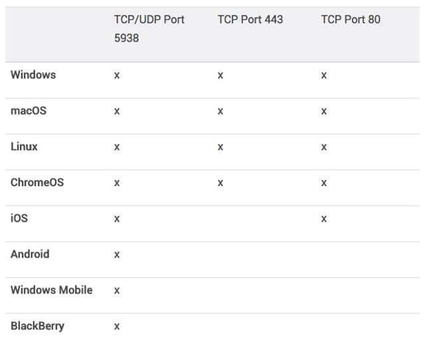Click the x in the Android row
This screenshot has width=425, height=346.
pyautogui.click(x=117, y=254)
